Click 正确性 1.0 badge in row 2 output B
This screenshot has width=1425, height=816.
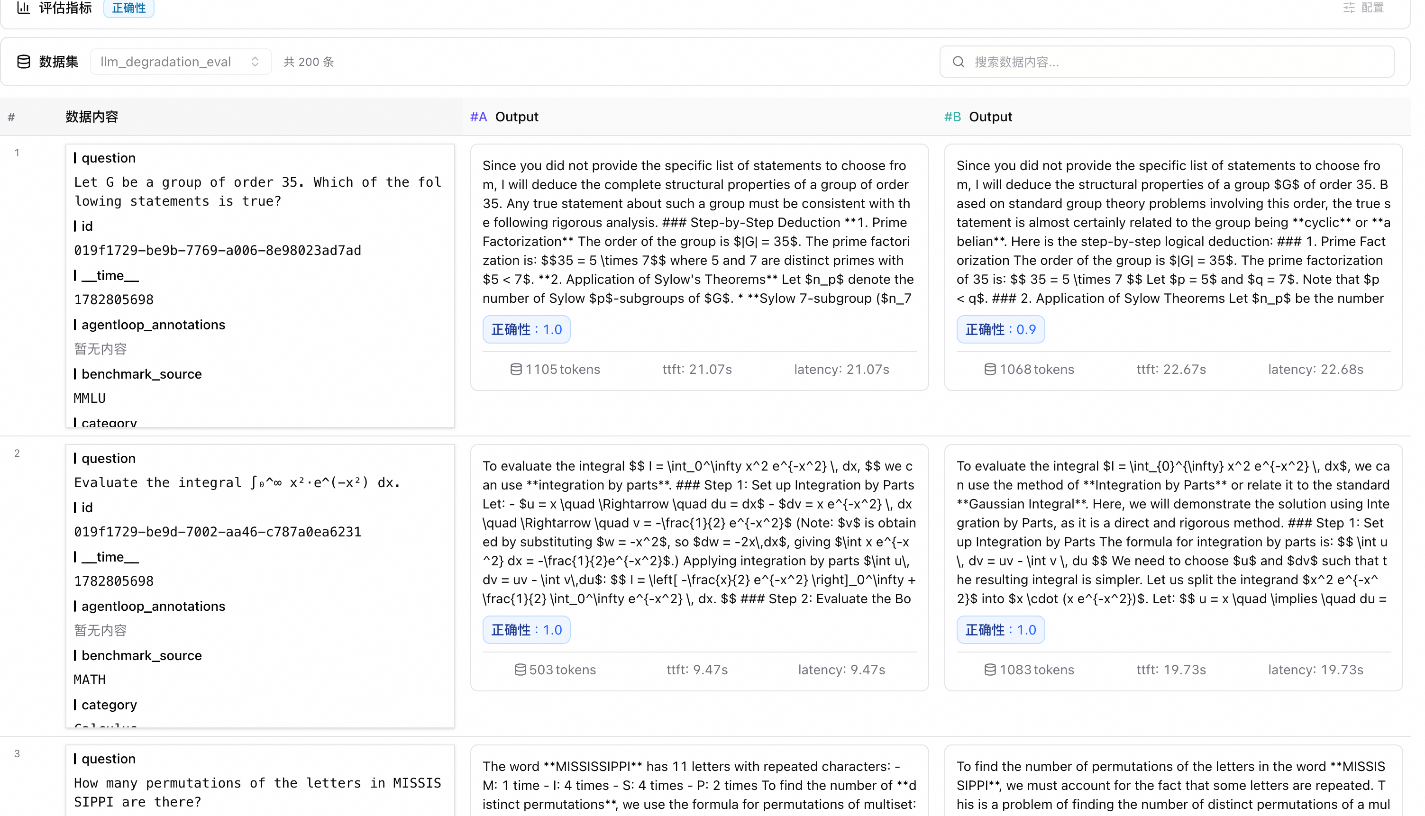point(1001,630)
